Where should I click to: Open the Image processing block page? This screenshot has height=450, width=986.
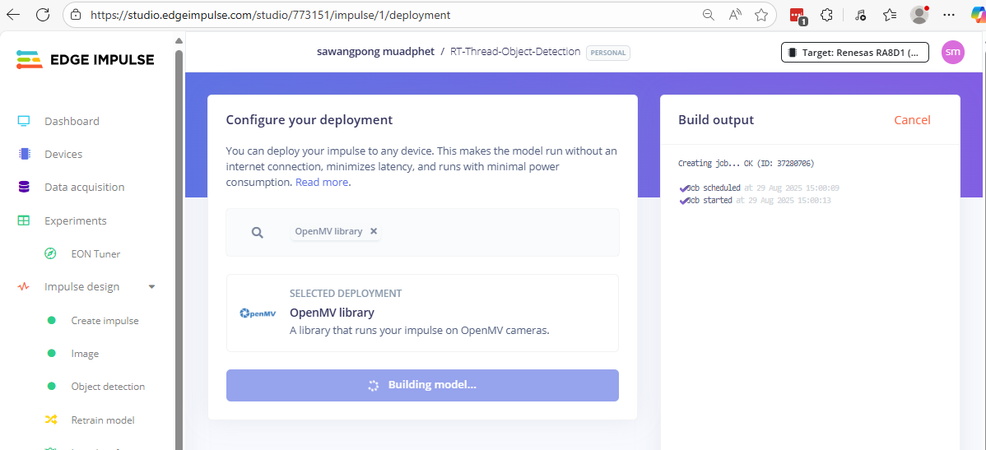[x=85, y=354]
